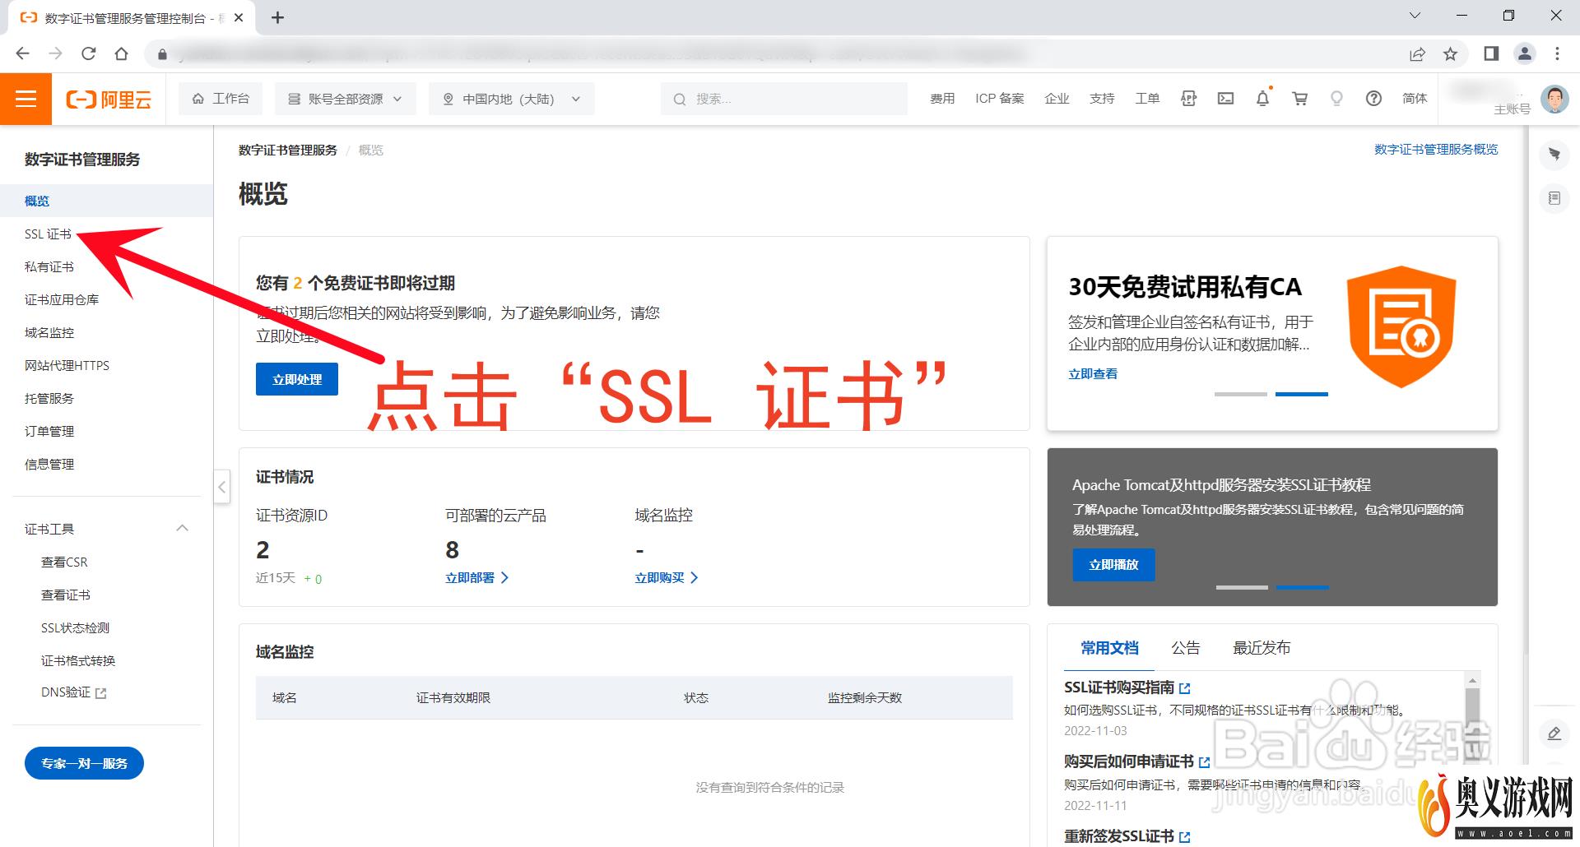Toggle the browser side panel icon
The width and height of the screenshot is (1580, 847).
point(1491,53)
